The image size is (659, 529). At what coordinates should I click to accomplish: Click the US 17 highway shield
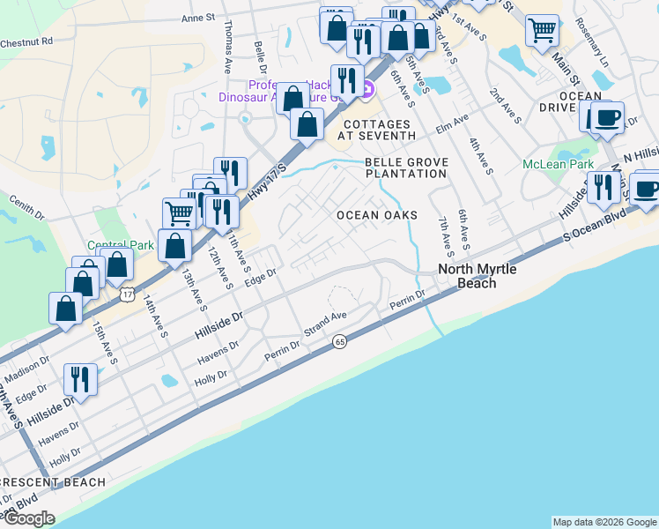[x=128, y=294]
